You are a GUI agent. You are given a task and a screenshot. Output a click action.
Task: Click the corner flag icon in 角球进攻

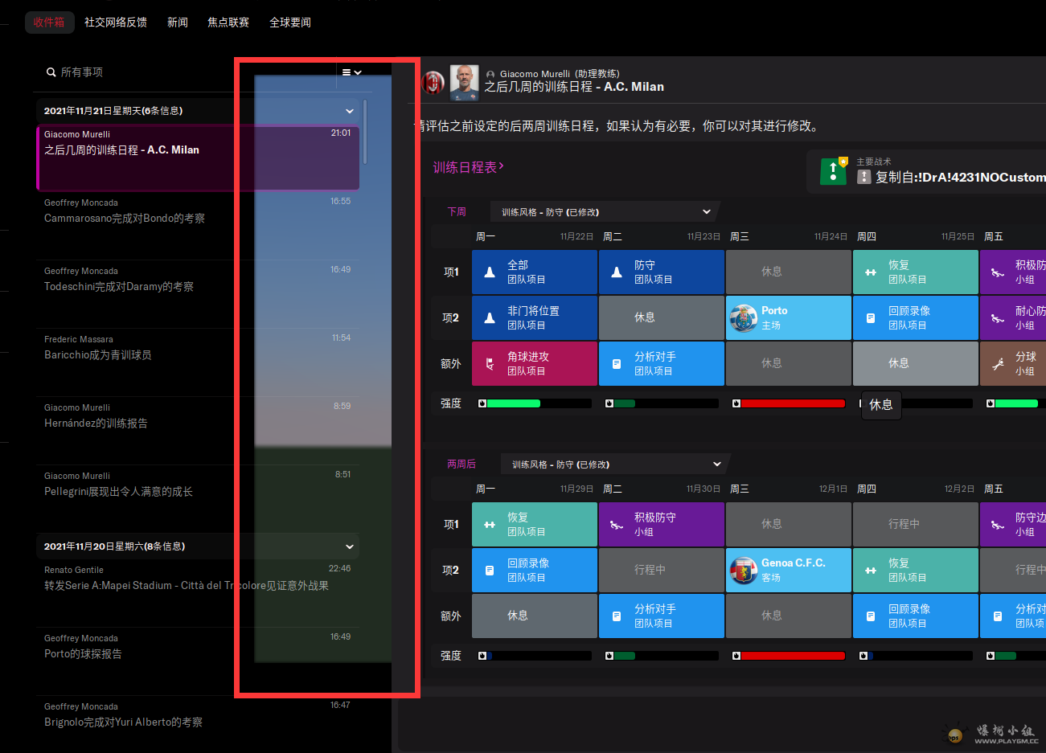pyautogui.click(x=490, y=364)
